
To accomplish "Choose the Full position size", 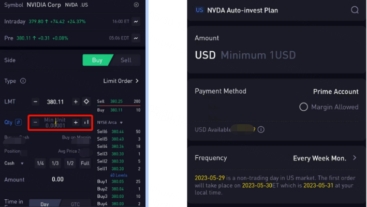I will tap(85, 163).
